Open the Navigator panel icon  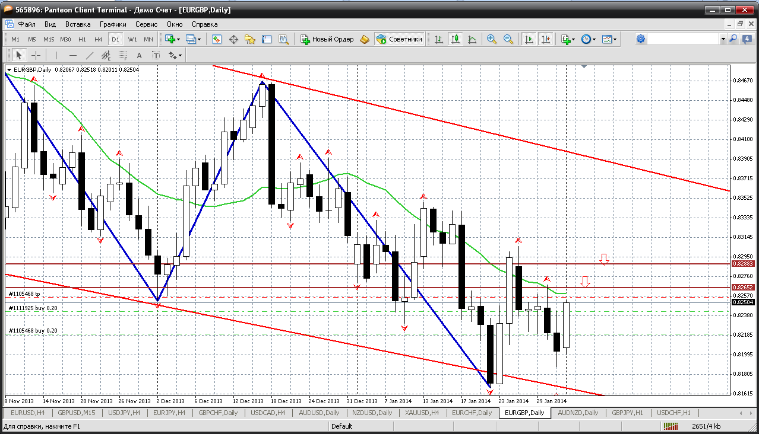click(250, 39)
